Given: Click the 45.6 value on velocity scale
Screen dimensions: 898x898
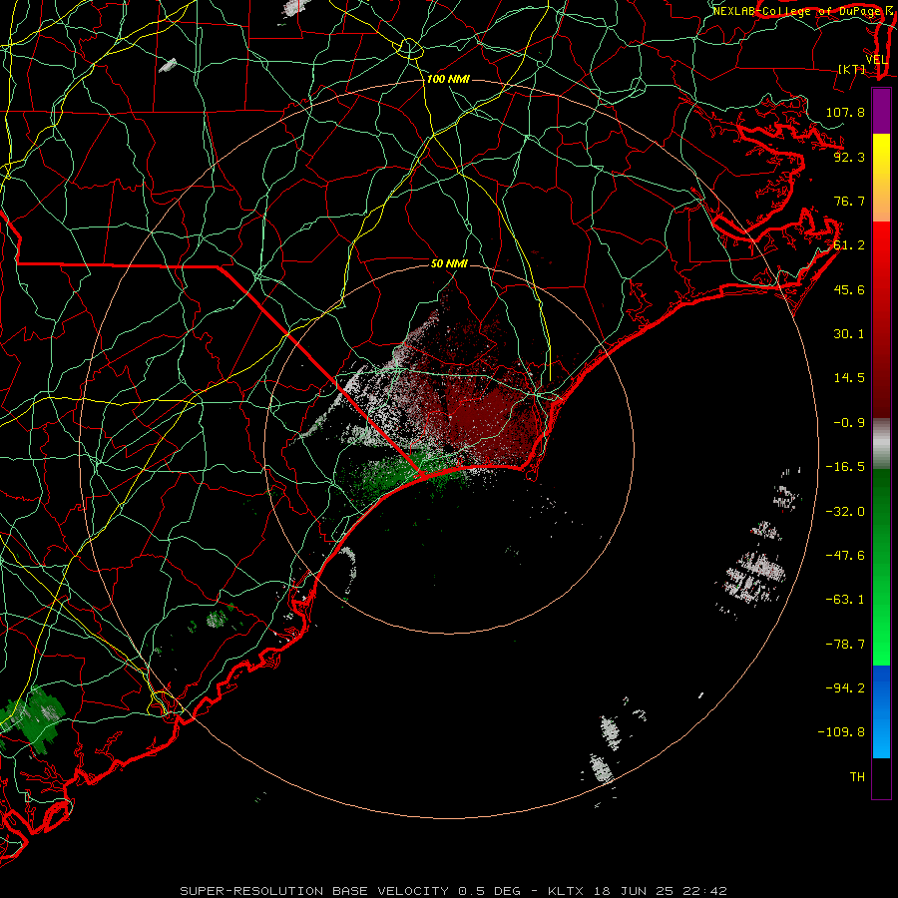Looking at the screenshot, I should 849,289.
